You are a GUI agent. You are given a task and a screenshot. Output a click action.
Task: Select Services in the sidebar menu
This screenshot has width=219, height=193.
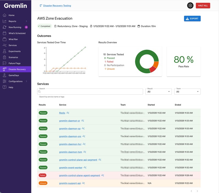pos(13,45)
